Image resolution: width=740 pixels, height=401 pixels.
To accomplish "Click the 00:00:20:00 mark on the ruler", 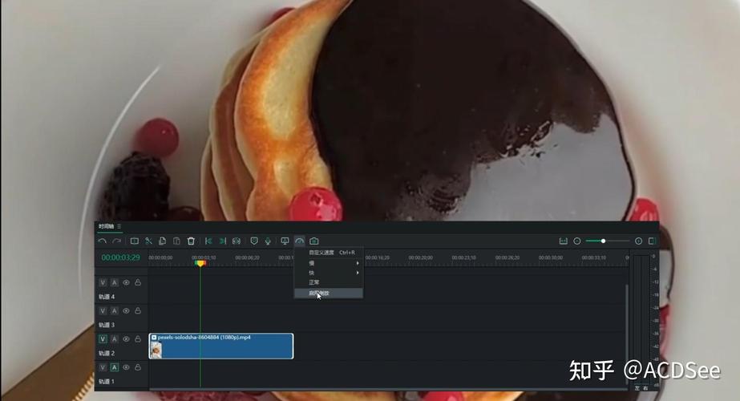I will [x=420, y=258].
